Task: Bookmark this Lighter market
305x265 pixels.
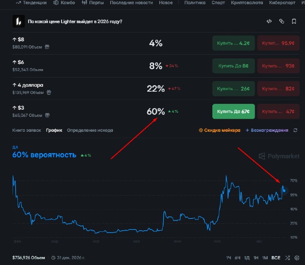Action: click(x=294, y=21)
